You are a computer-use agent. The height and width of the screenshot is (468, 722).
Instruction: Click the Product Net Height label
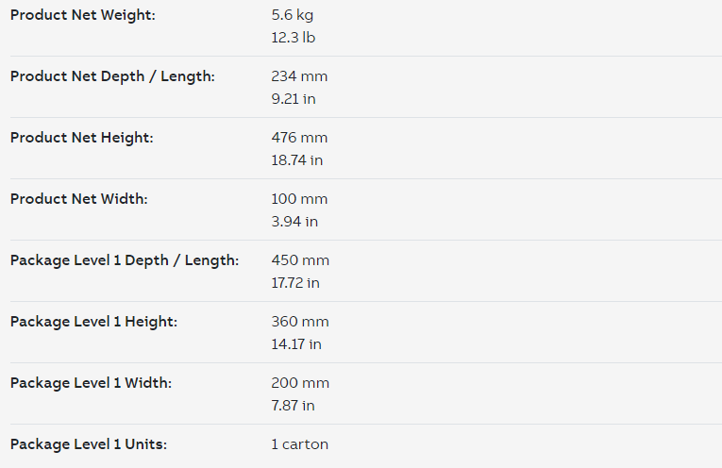point(81,138)
